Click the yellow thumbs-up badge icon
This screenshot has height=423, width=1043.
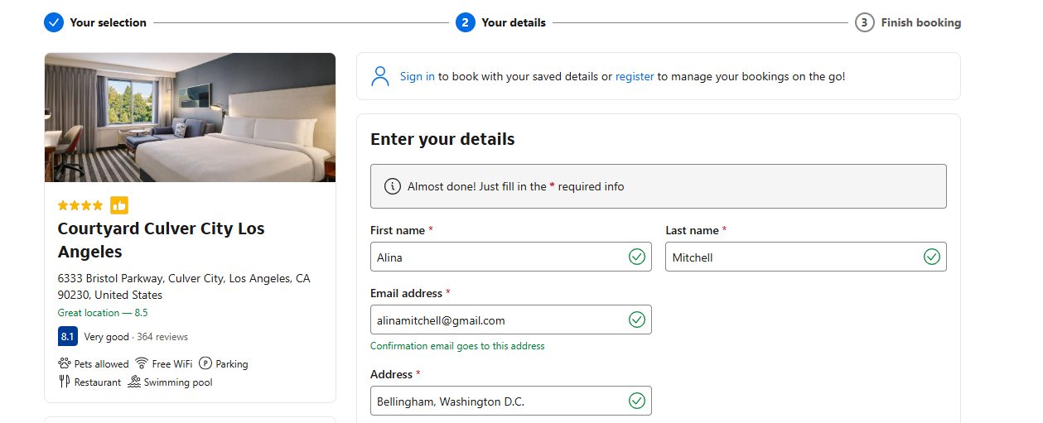click(119, 205)
